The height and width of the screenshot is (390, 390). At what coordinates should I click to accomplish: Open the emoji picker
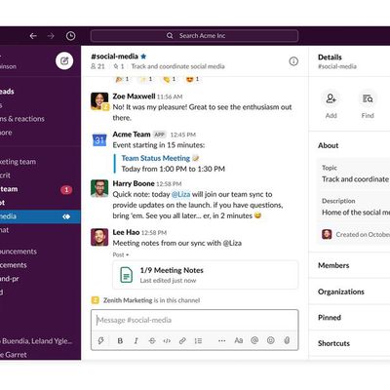pyautogui.click(x=271, y=340)
